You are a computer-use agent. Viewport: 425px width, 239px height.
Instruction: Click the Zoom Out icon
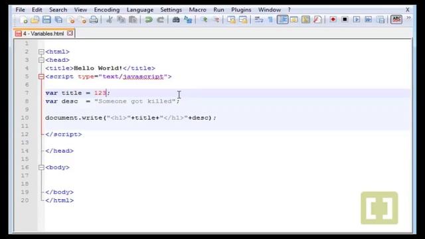click(216, 20)
